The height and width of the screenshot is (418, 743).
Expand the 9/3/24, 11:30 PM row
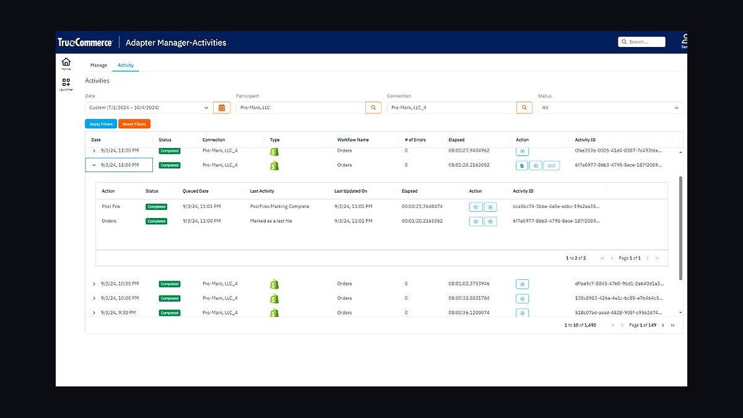(94, 150)
